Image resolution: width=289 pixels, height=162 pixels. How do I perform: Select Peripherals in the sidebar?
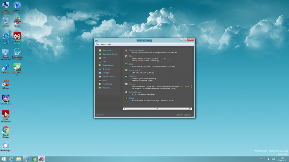(107, 84)
